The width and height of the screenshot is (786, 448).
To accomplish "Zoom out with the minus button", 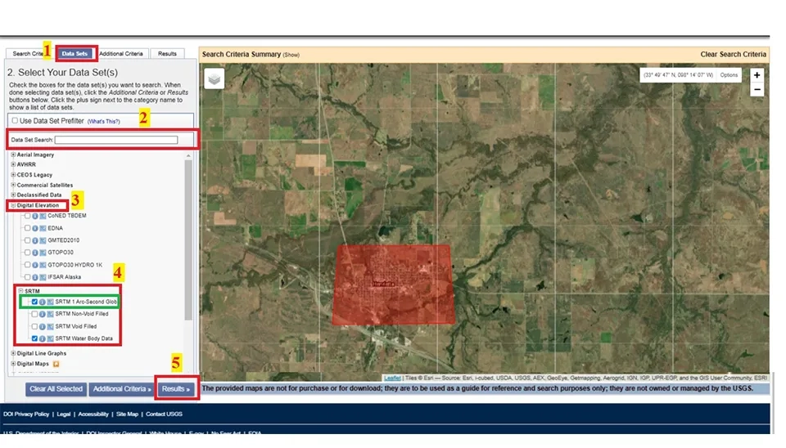I will [x=757, y=90].
